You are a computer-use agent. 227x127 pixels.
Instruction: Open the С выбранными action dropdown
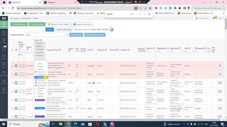(x=47, y=35)
